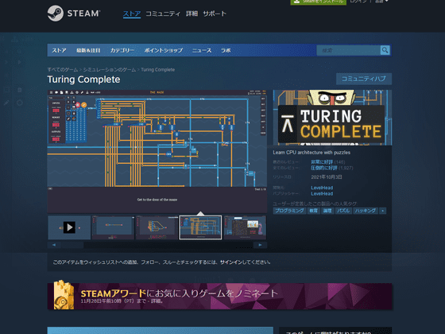
Task: Open the ポイントショップ tab
Action: point(164,50)
